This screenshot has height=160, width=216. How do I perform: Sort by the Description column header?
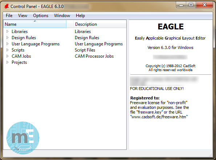click(x=100, y=24)
